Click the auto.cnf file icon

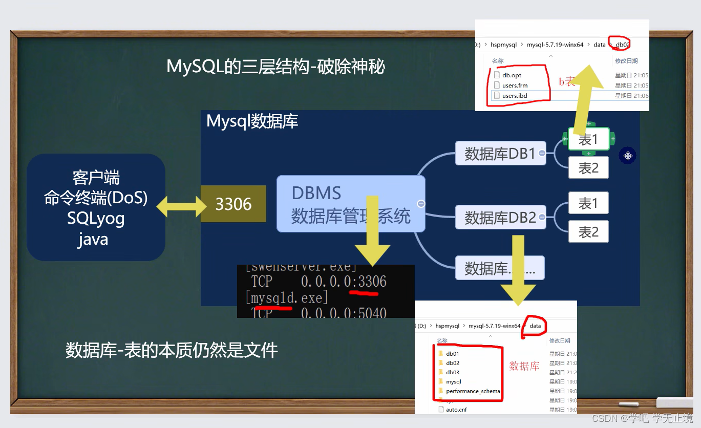coord(441,410)
